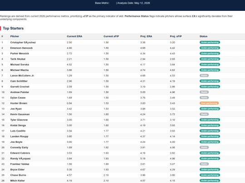
Task: Click the Base Metric label in header
Action: pos(102,3)
